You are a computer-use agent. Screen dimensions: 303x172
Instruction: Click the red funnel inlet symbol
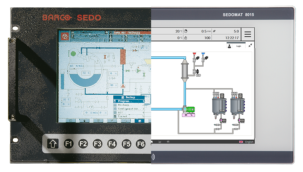(x=194, y=54)
